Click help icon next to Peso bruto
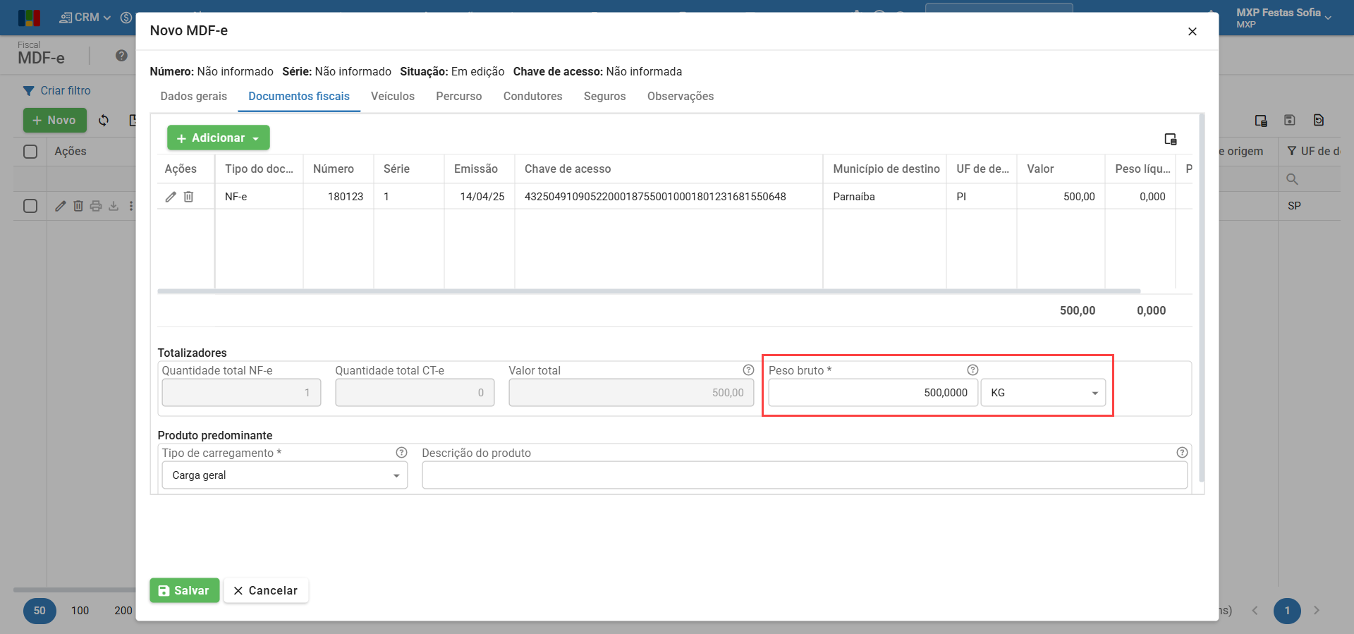This screenshot has width=1354, height=634. click(x=972, y=370)
